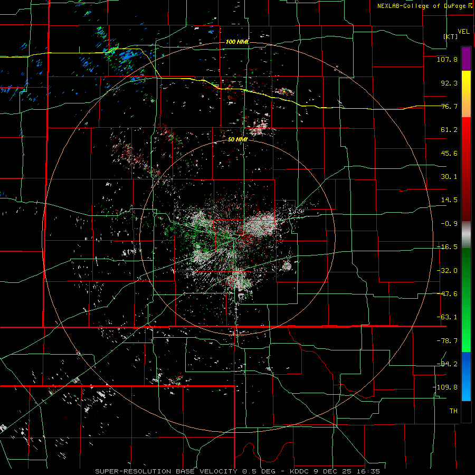Click the purple segment of the color bar

pos(466,59)
